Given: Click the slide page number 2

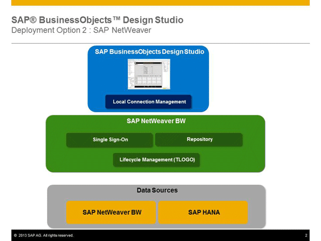Looking at the screenshot, I should 306,236.
